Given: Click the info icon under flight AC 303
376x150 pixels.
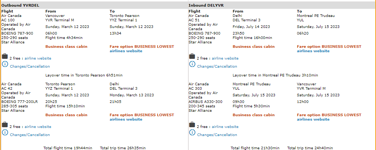Looking at the screenshot, I should 192,133.
